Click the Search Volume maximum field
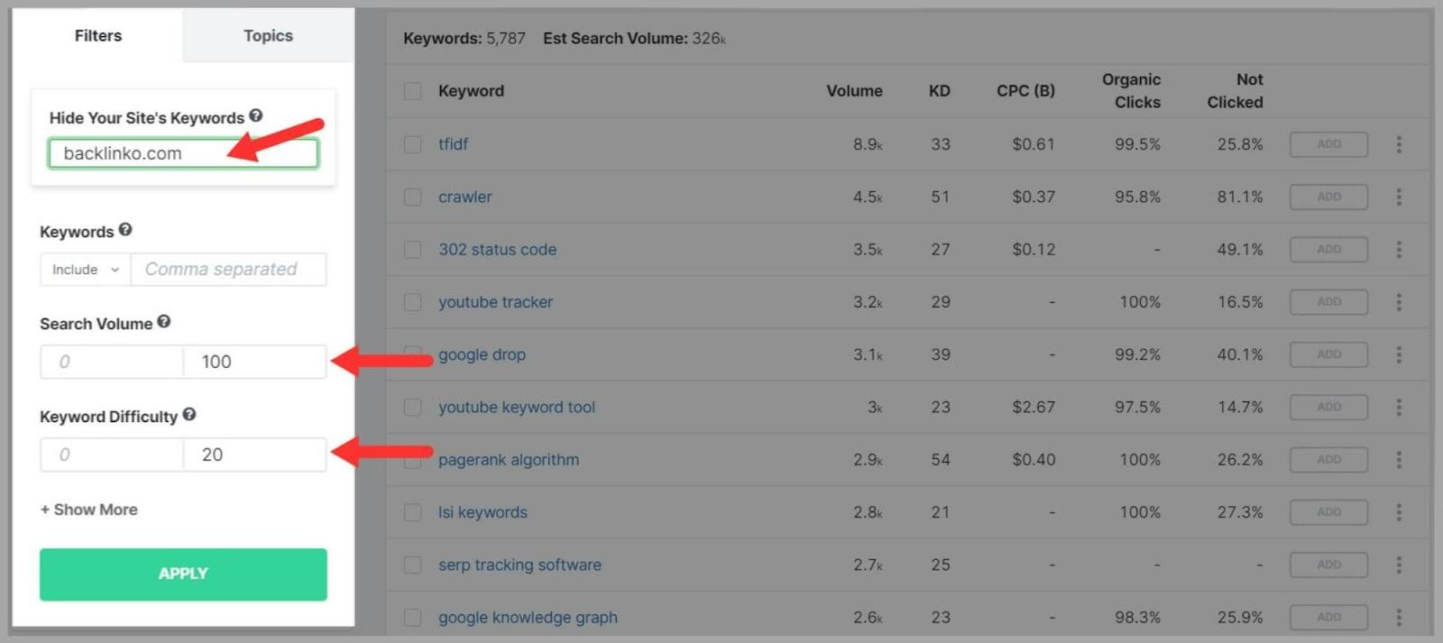The image size is (1443, 643). [253, 362]
